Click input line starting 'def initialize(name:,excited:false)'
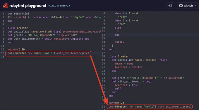 [54, 32]
